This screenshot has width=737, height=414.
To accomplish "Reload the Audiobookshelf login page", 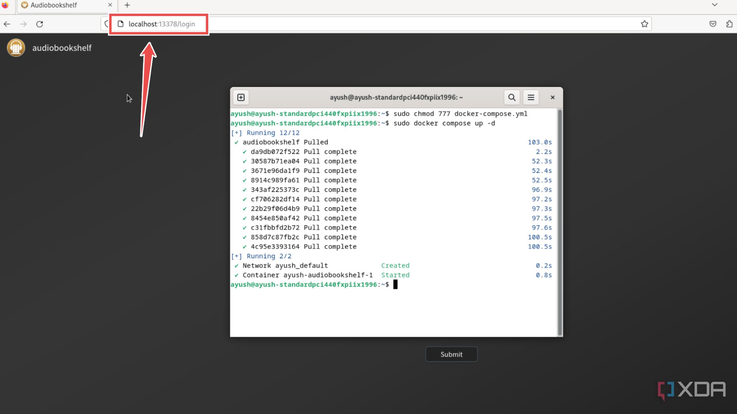I will (39, 24).
